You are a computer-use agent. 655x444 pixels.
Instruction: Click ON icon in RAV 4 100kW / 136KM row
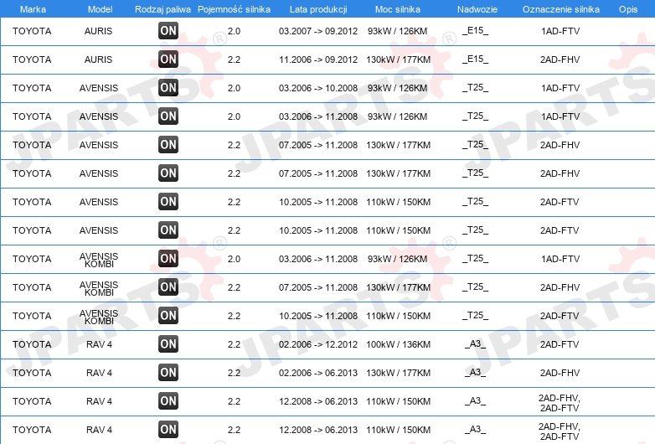point(168,343)
